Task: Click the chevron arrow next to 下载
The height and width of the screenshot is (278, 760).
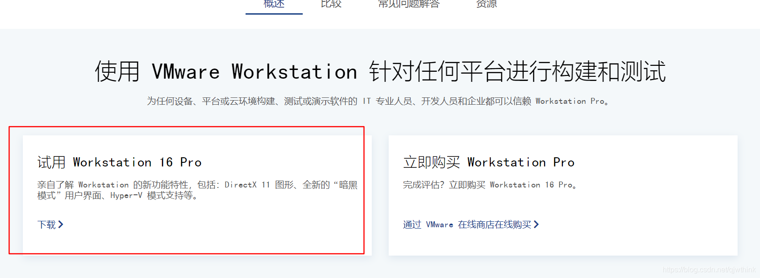Action: pyautogui.click(x=61, y=225)
